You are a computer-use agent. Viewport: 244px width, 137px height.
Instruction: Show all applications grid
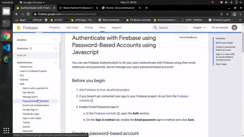pos(6,131)
